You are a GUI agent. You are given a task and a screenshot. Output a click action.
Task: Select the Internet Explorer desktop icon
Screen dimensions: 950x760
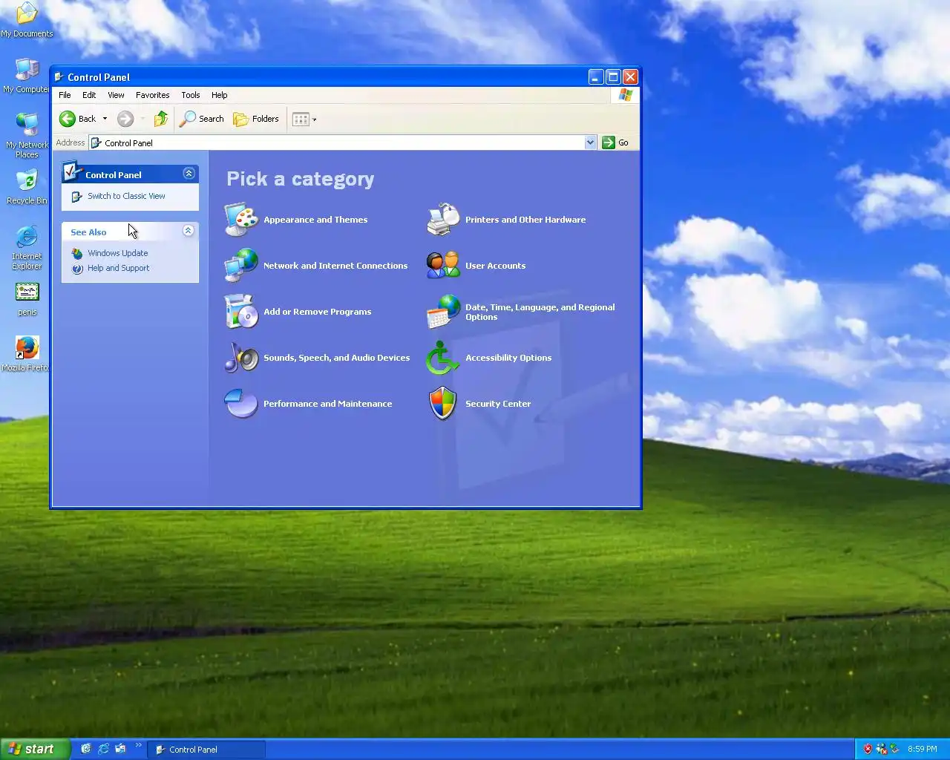click(x=27, y=248)
